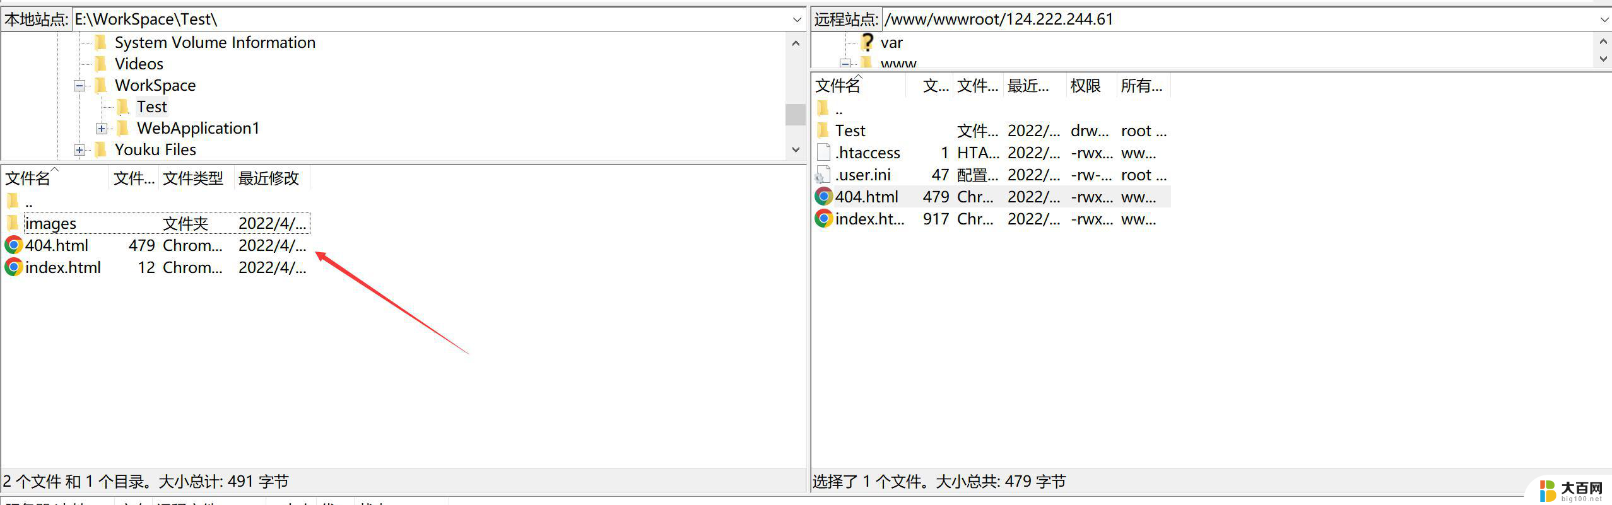Image resolution: width=1612 pixels, height=505 pixels.
Task: Sort remote files by size column
Action: (929, 86)
